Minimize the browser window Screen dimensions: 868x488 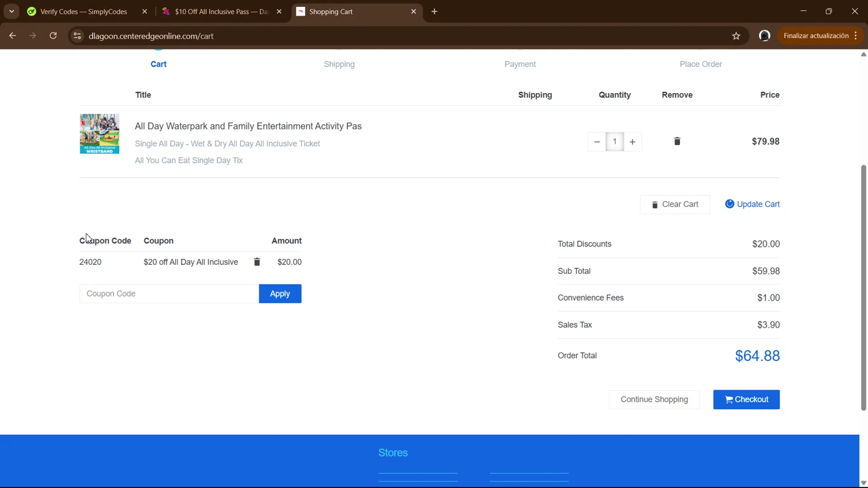(x=803, y=12)
